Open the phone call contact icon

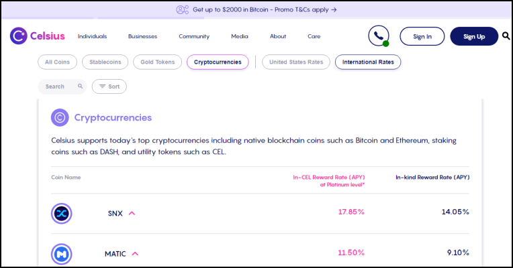379,36
